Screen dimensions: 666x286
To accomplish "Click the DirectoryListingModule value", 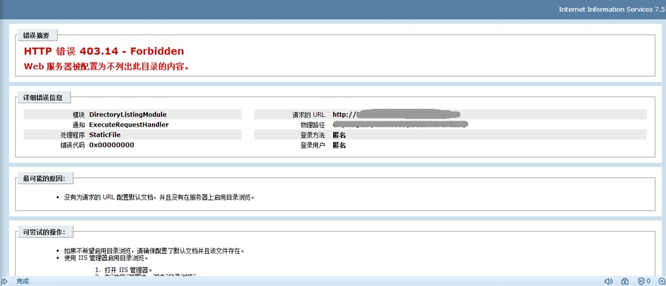I will tap(127, 114).
